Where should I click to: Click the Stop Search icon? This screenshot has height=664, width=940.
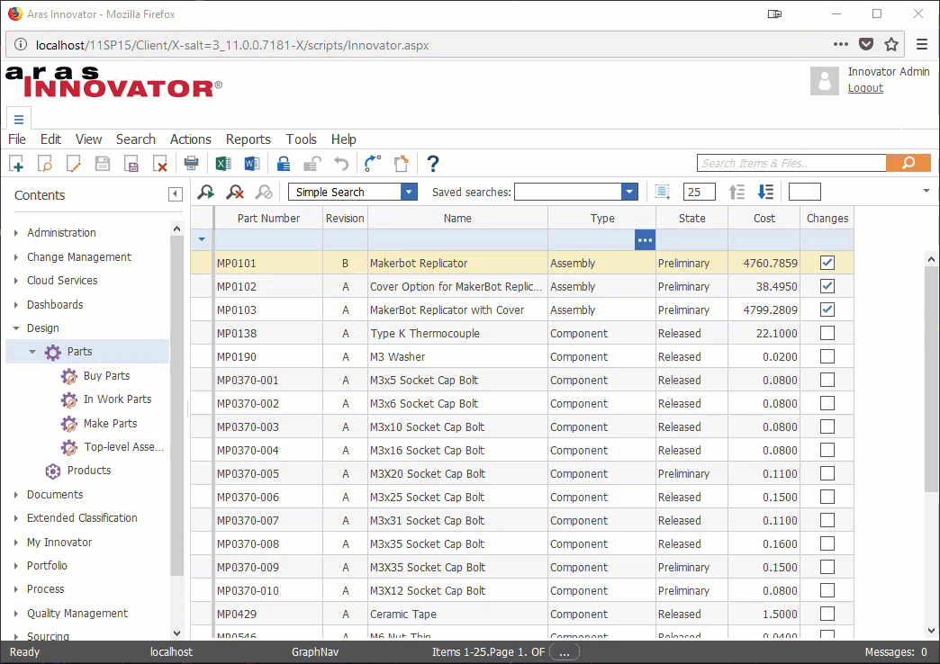click(x=264, y=192)
